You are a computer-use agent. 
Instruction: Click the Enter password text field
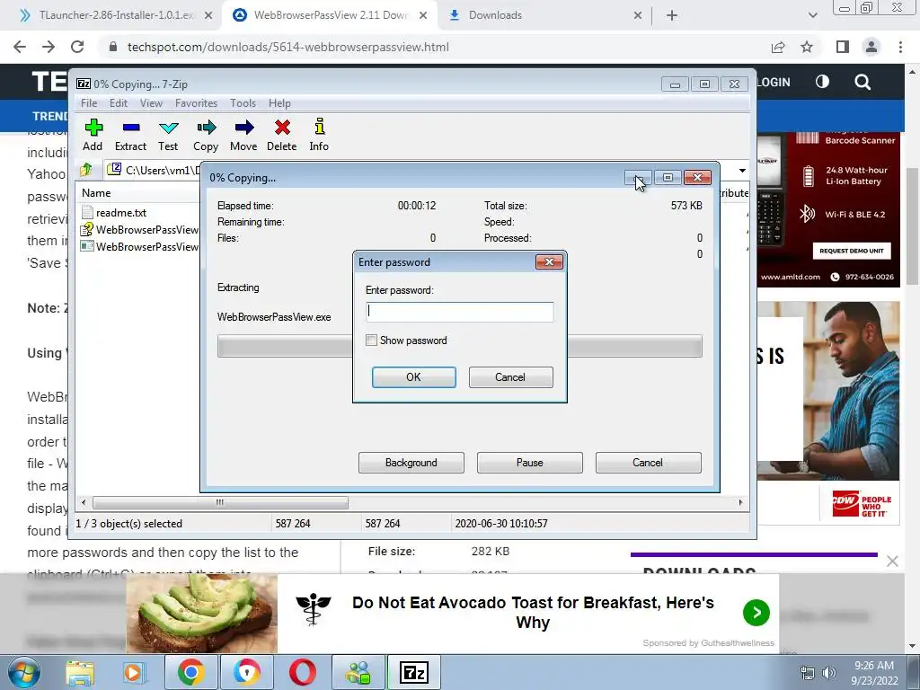click(459, 312)
